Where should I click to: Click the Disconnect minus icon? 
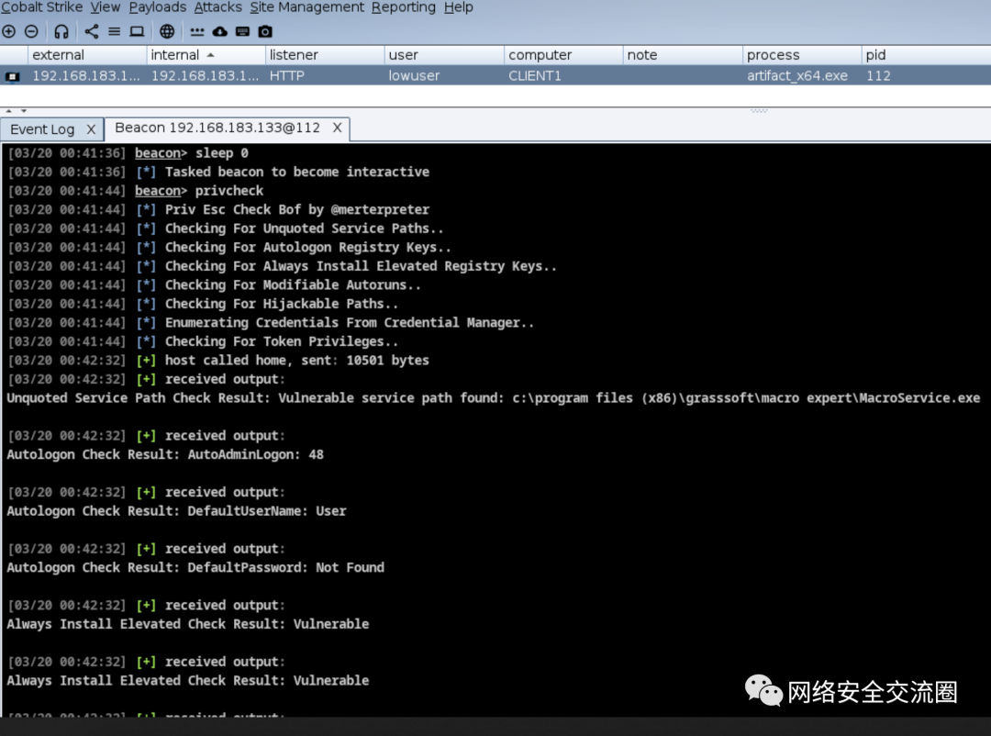pyautogui.click(x=31, y=31)
